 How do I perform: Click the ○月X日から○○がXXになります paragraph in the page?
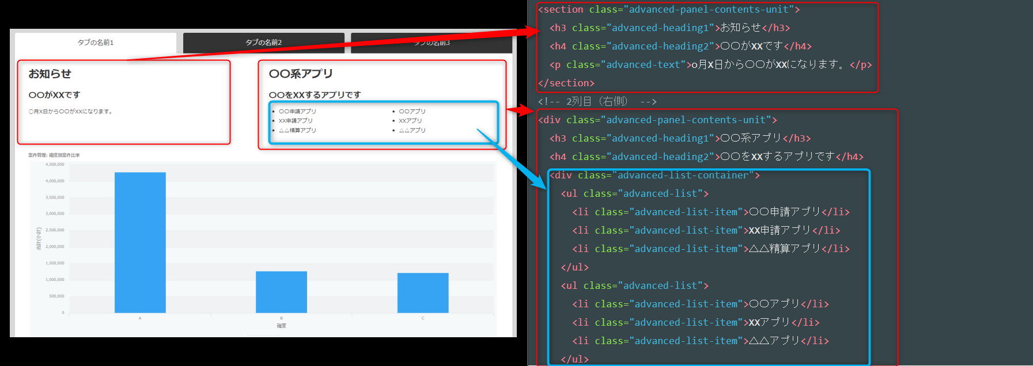70,112
